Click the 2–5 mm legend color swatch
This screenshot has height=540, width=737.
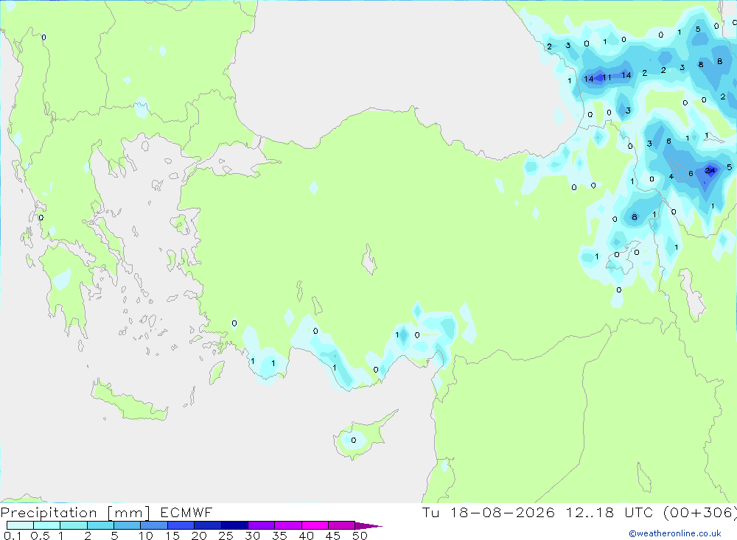tap(100, 525)
